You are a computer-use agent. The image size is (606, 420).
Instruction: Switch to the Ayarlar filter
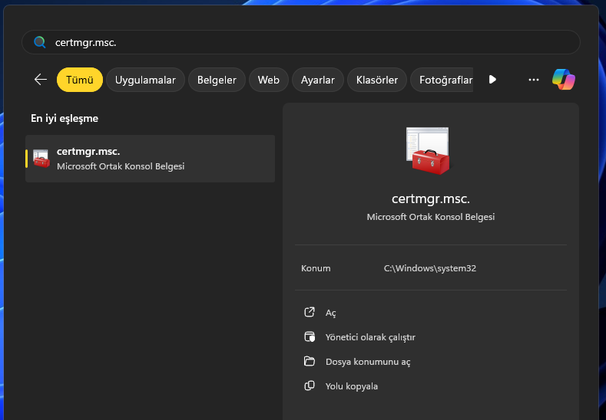pos(318,80)
